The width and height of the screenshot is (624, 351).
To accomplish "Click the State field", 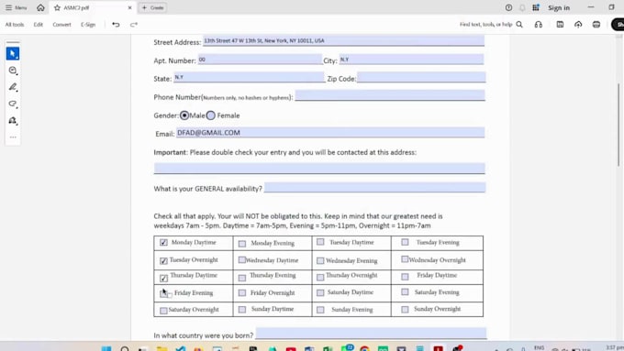I will point(249,77).
